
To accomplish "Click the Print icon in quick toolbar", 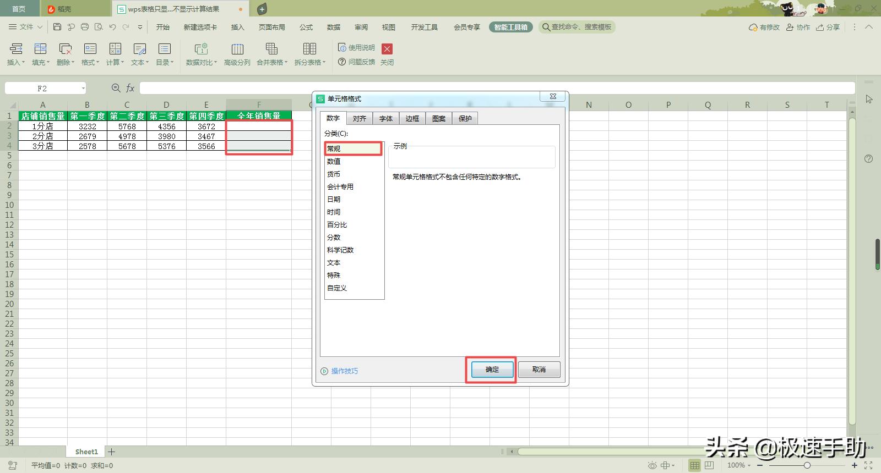I will tap(84, 27).
